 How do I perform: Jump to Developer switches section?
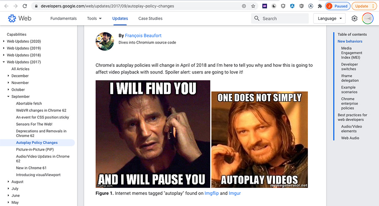click(350, 66)
